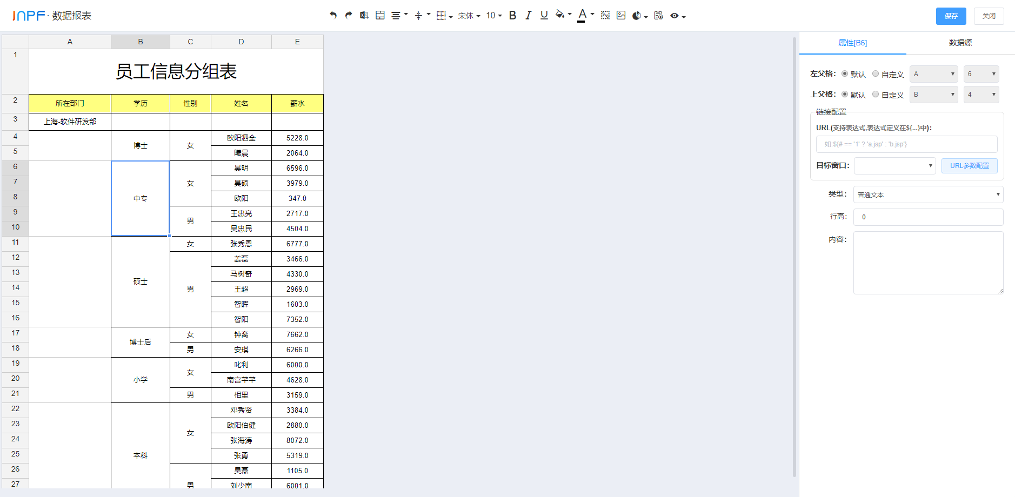Screen dimensions: 1015x497
Task: Open the 宋体 font family dropdown
Action: tap(469, 16)
